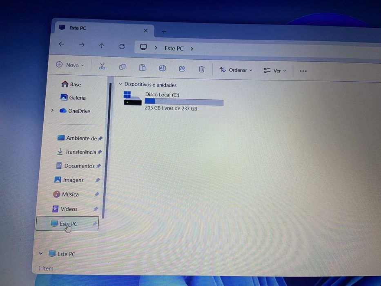Click chevron before Este PC in breadcrumb
Screen dimensions: 381x286
[x=156, y=48]
